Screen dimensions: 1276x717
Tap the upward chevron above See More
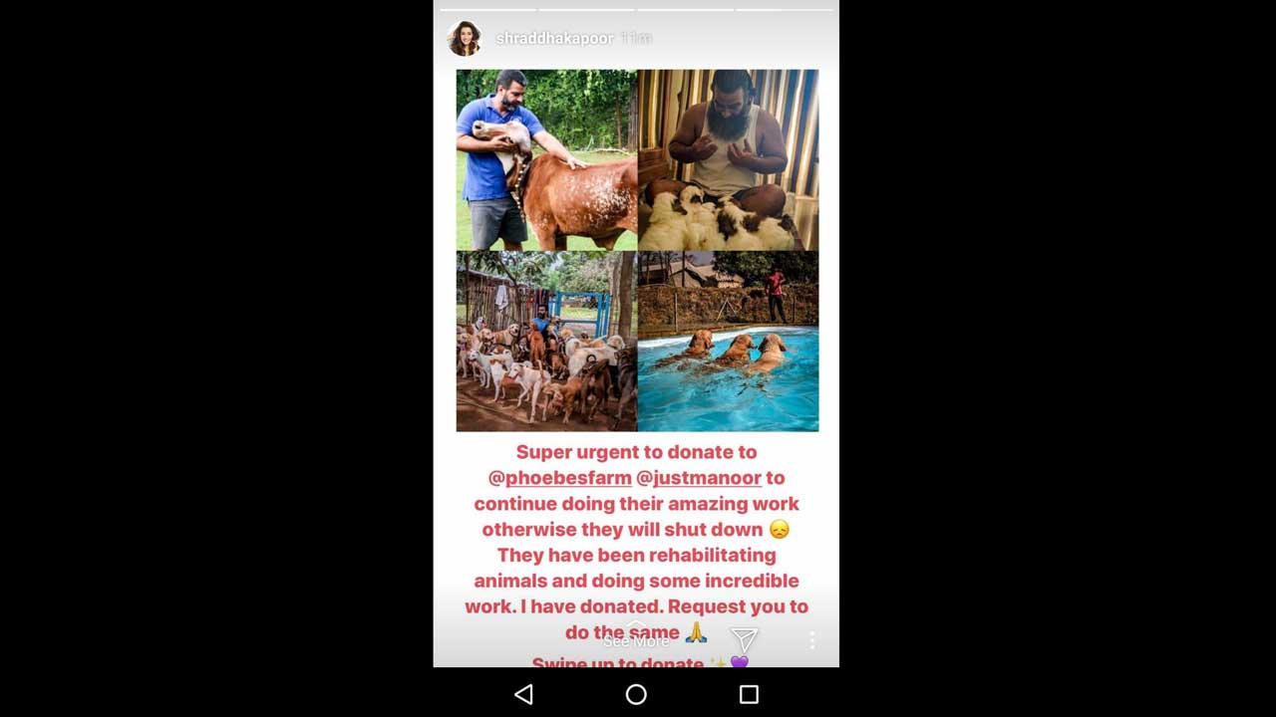636,625
